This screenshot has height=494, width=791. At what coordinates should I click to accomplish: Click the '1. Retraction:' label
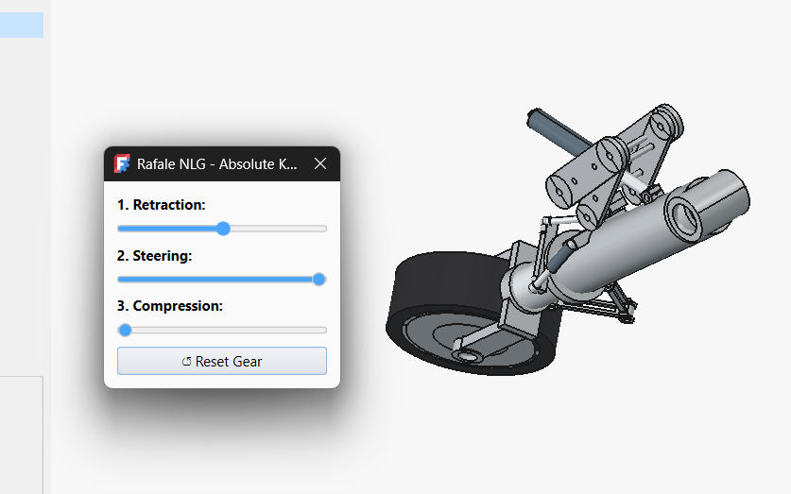(x=162, y=205)
